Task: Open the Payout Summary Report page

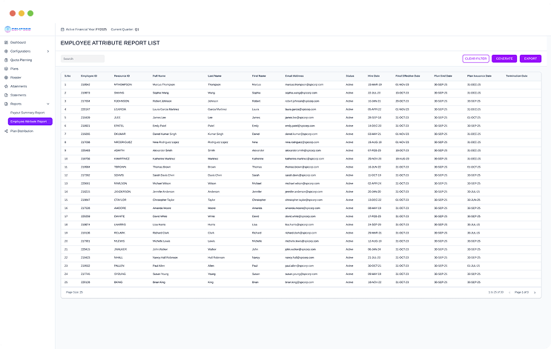Action: [x=27, y=113]
